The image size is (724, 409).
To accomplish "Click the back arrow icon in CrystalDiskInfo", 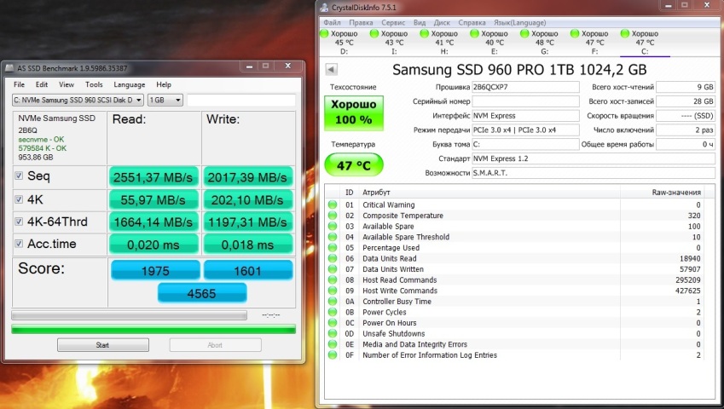I will coord(331,70).
